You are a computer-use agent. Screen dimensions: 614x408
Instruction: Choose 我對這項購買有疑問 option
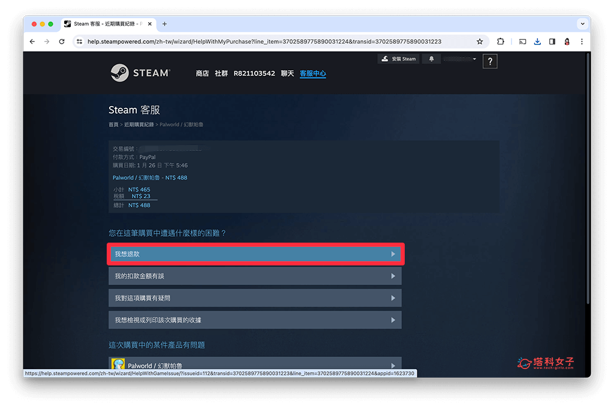[x=255, y=298]
